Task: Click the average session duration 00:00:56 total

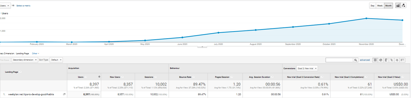Action: click(x=273, y=84)
